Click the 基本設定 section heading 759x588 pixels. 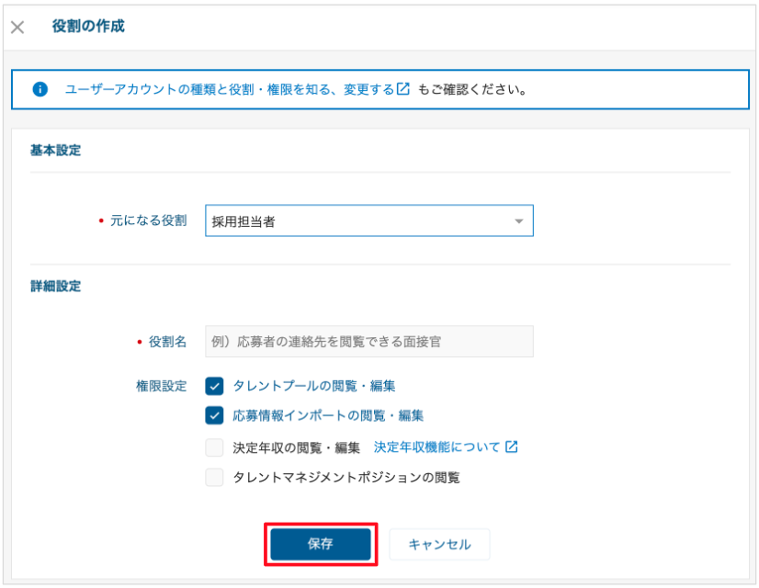click(x=56, y=151)
